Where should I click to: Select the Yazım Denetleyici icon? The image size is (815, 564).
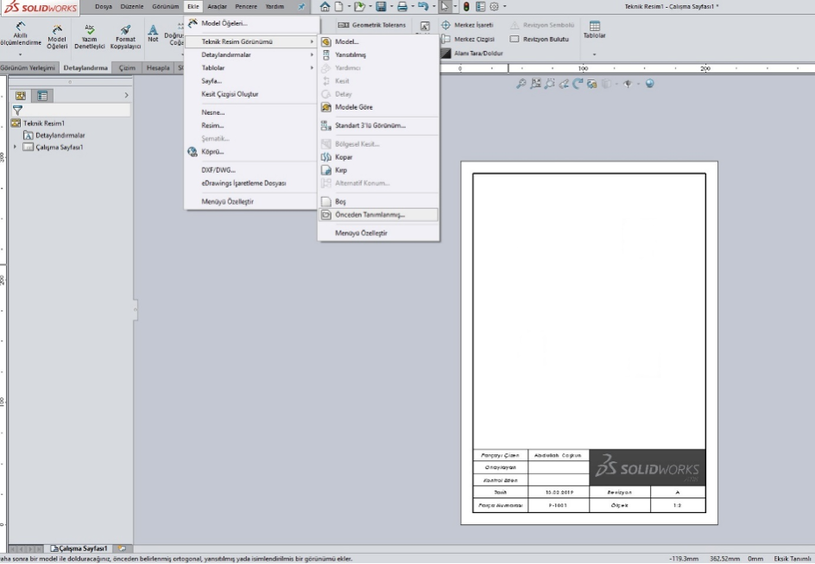(x=89, y=29)
